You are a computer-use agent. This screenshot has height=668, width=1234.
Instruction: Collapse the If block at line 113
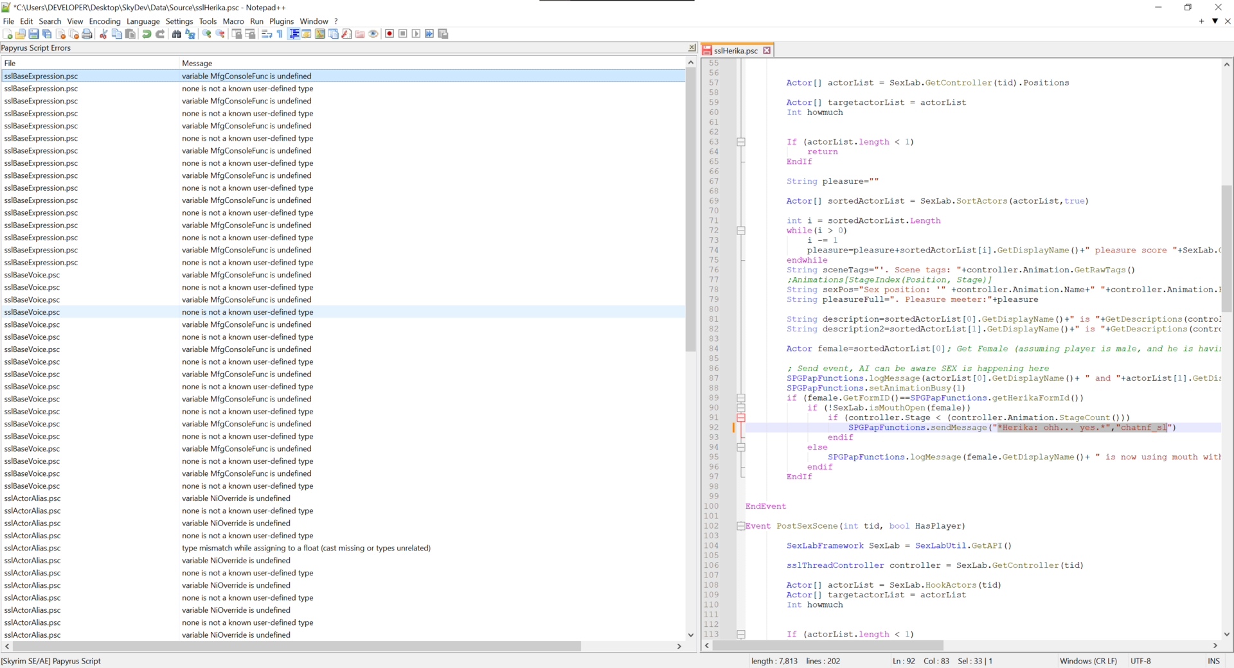point(740,635)
